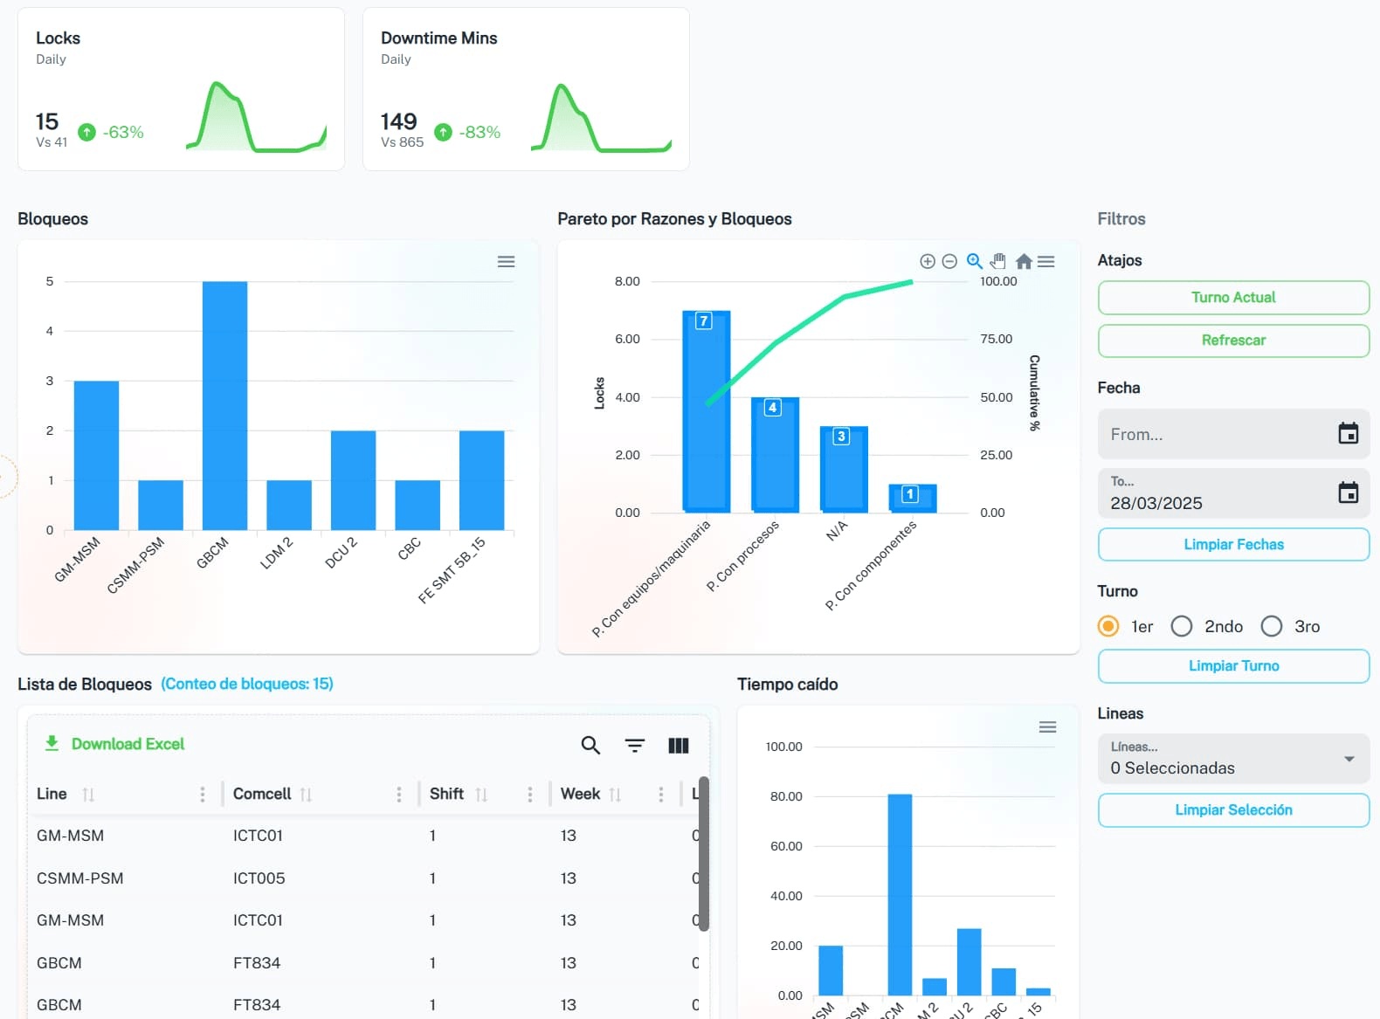Open the table search icon
This screenshot has height=1019, width=1380.
coord(590,745)
